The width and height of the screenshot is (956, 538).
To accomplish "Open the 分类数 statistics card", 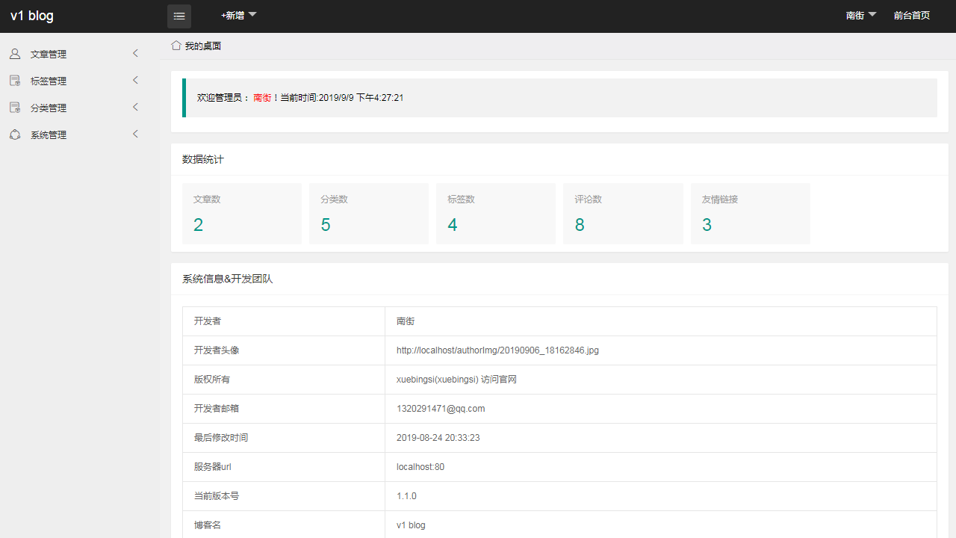I will 369,214.
